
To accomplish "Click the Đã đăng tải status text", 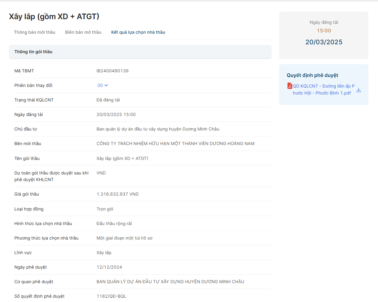I will pos(108,100).
